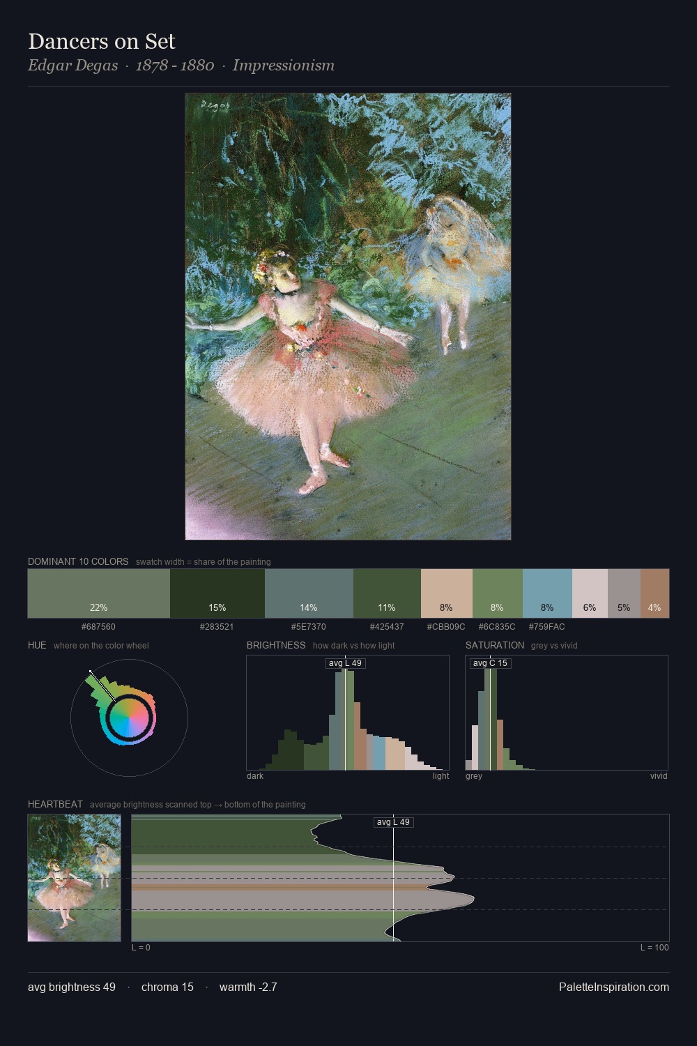The image size is (697, 1046).
Task: Click the 'light' brightness axis label
Action: tap(441, 776)
